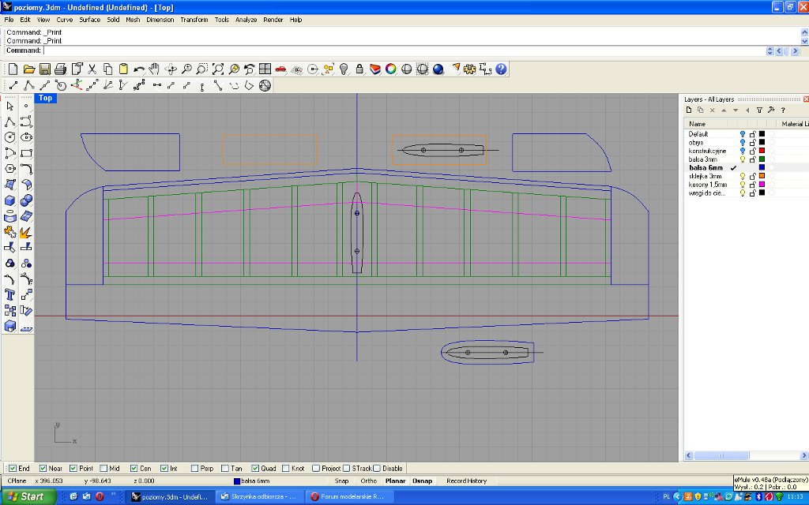Click the padlock Lock objects icon
The width and height of the screenshot is (809, 505).
click(x=359, y=69)
